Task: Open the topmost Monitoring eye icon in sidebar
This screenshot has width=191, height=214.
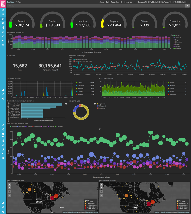Action: pos(3,41)
